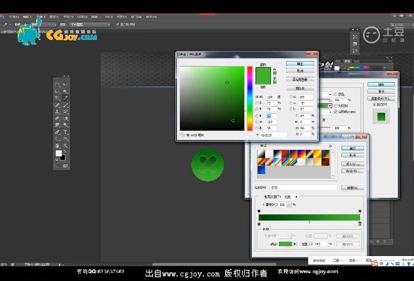Image resolution: width=414 pixels, height=281 pixels.
Task: Select the H hue radio button
Action: [x=257, y=96]
